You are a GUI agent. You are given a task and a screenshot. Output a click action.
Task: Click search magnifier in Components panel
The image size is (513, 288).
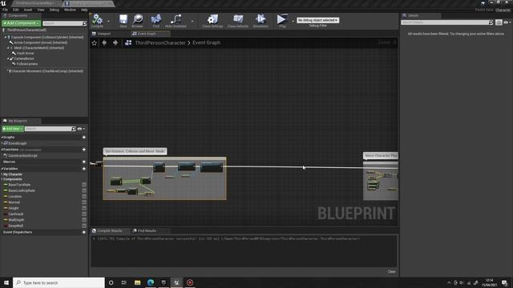84,23
